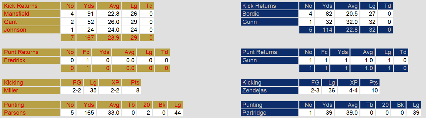The width and height of the screenshot is (426, 118).
Task: Click kicker Miller's name
Action: pos(11,90)
